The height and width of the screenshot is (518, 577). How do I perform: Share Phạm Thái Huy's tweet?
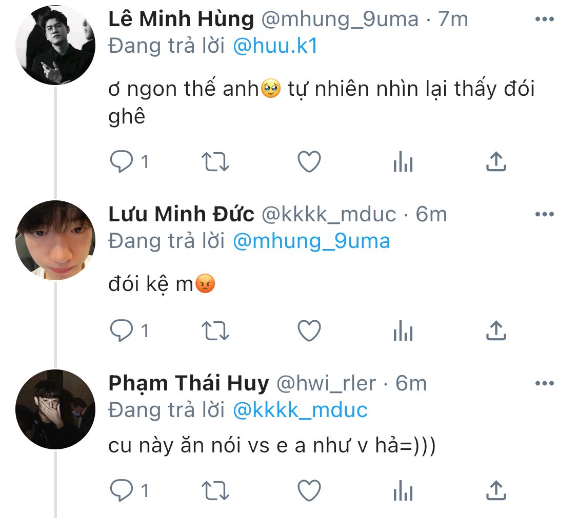496,491
